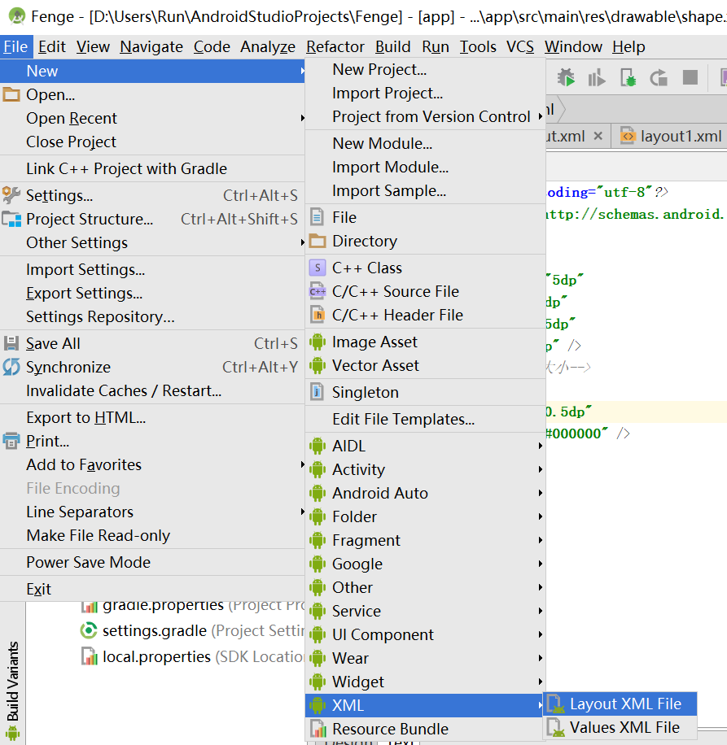
Task: Close the ut.xml editor tab
Action: pos(598,135)
